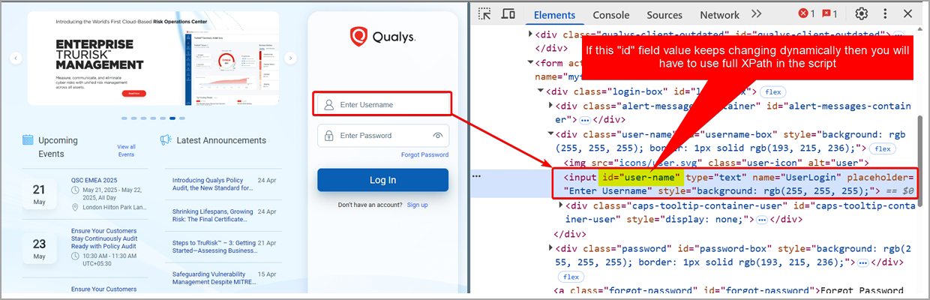This screenshot has height=300, width=930.
Task: Open the Sources tab
Action: pyautogui.click(x=664, y=14)
